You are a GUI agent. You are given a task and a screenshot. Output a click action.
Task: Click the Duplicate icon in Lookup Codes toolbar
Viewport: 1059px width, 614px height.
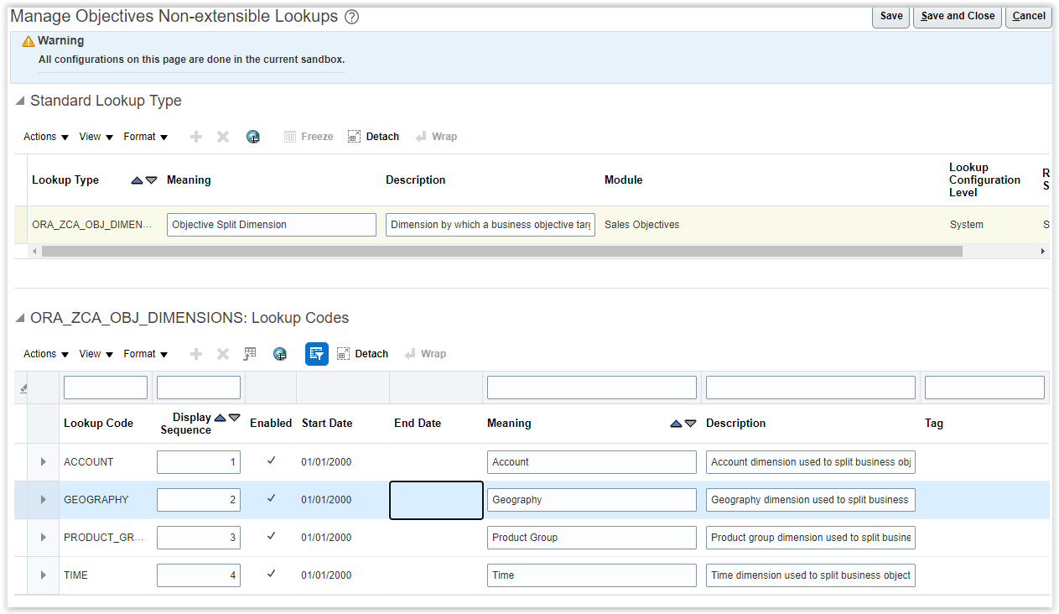(x=249, y=353)
